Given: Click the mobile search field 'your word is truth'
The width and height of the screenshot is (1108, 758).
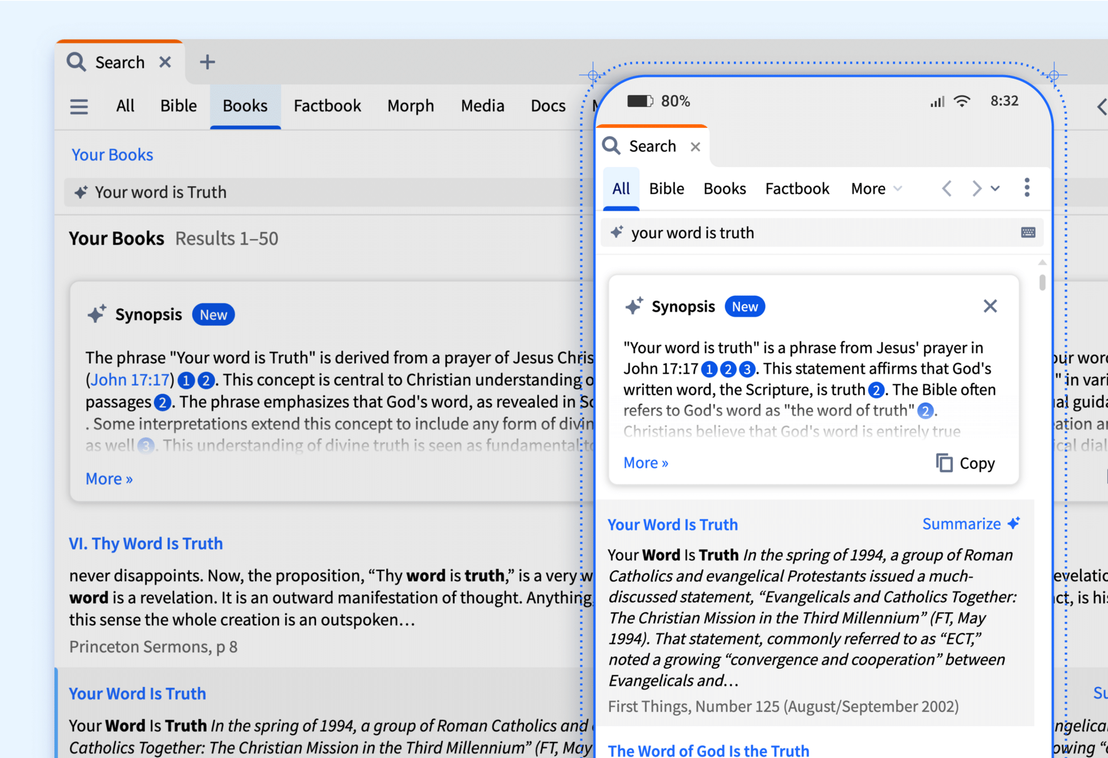Looking at the screenshot, I should click(x=822, y=233).
